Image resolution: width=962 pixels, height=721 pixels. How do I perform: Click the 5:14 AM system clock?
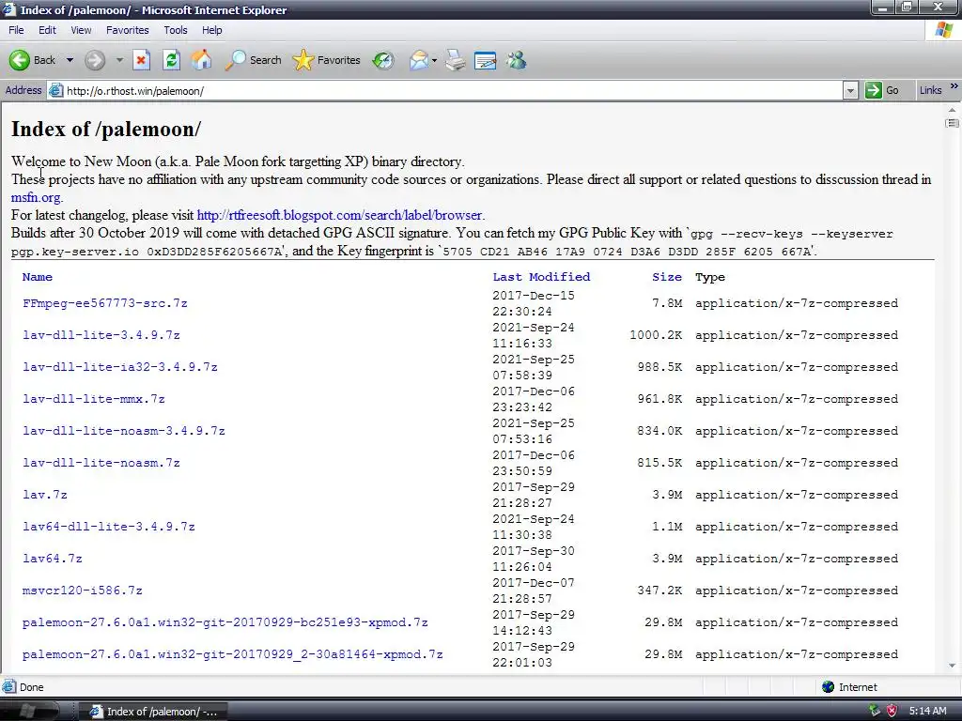click(927, 712)
